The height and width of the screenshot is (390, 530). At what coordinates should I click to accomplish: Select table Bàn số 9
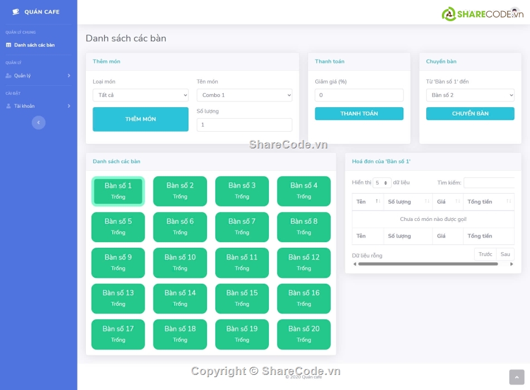point(118,263)
